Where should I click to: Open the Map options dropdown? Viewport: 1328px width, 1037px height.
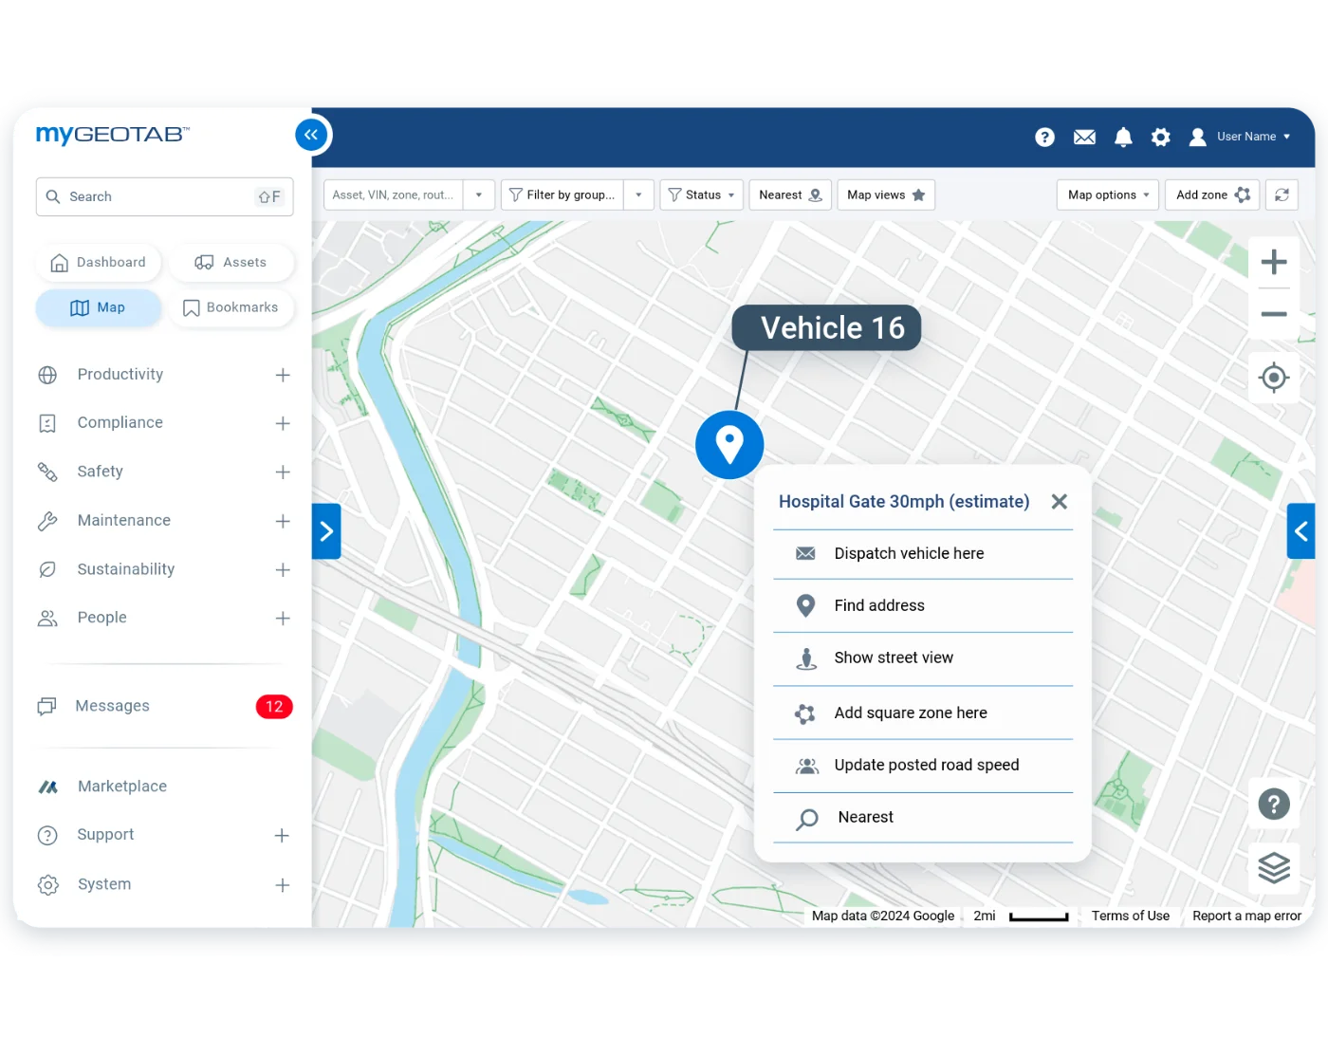1107,194
